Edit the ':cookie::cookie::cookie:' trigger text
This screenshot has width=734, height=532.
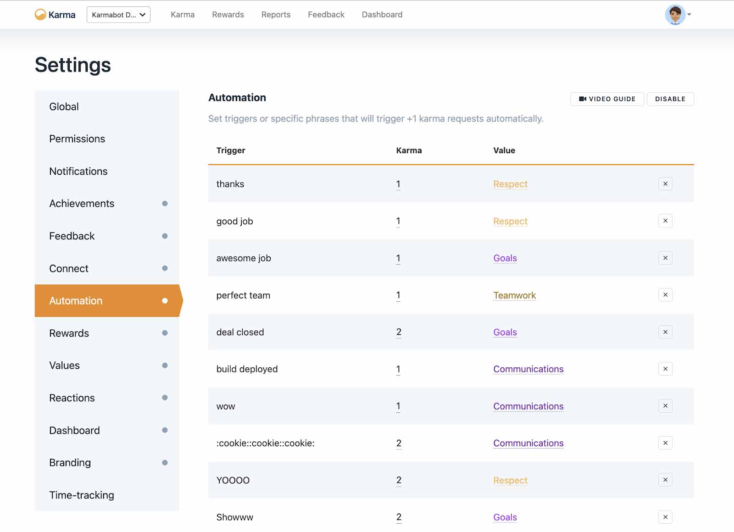(265, 443)
